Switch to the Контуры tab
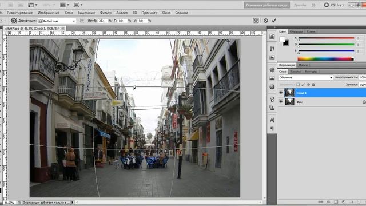Image resolution: width=366 pixels, height=206 pixels. [311, 71]
